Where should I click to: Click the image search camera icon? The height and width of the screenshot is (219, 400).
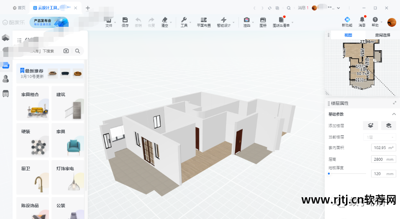coord(66,51)
